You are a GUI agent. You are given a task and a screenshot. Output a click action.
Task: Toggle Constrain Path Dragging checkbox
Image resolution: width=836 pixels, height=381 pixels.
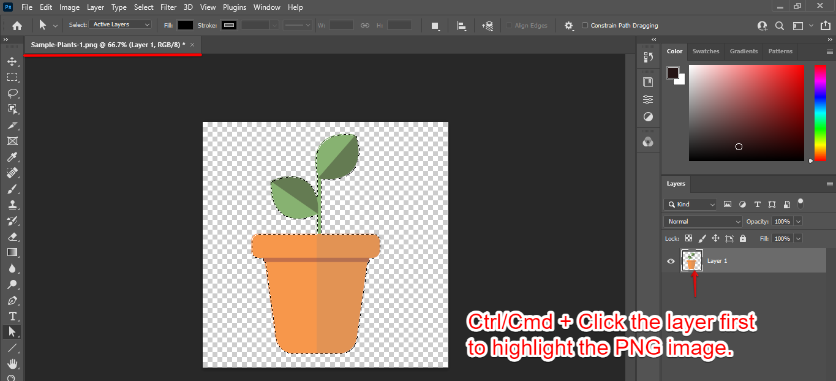pyautogui.click(x=586, y=26)
